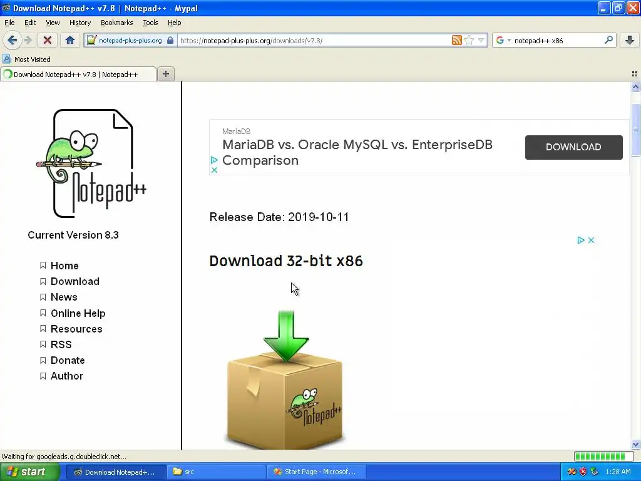Go back with the Back arrow button
The image size is (641, 481).
12,40
